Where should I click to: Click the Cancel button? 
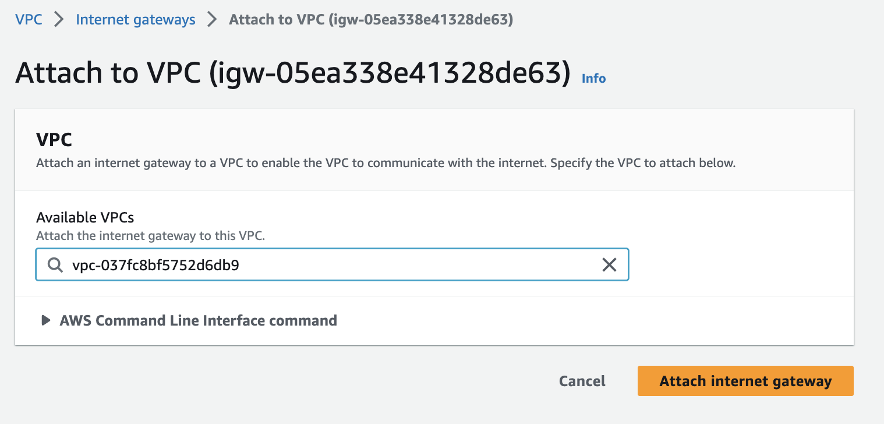coord(582,381)
